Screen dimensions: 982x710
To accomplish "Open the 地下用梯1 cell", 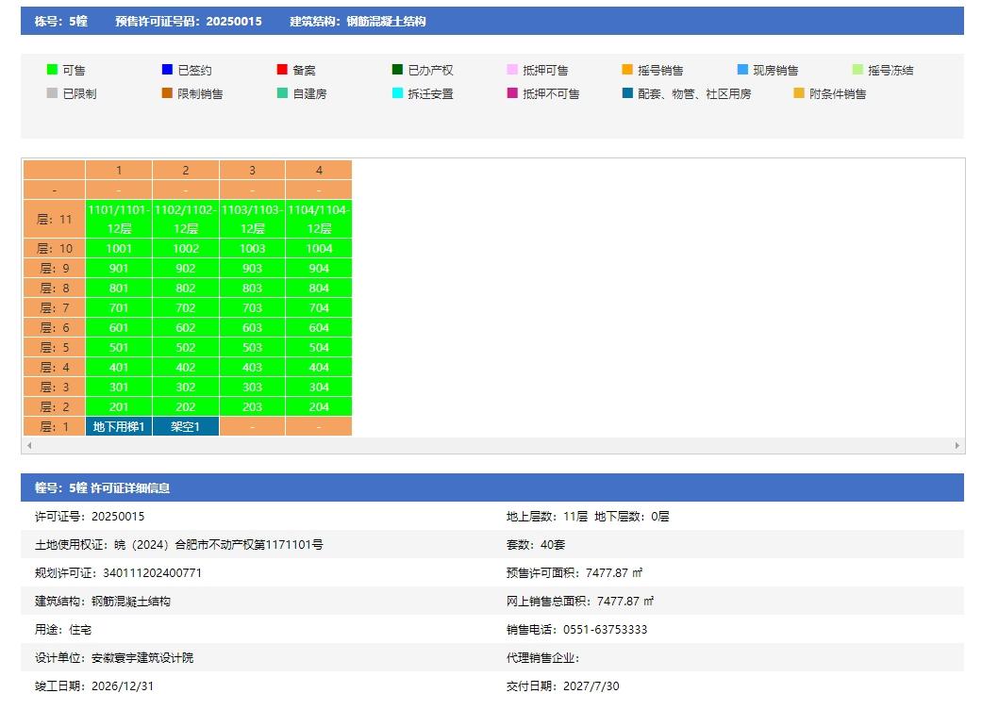I will coord(119,427).
